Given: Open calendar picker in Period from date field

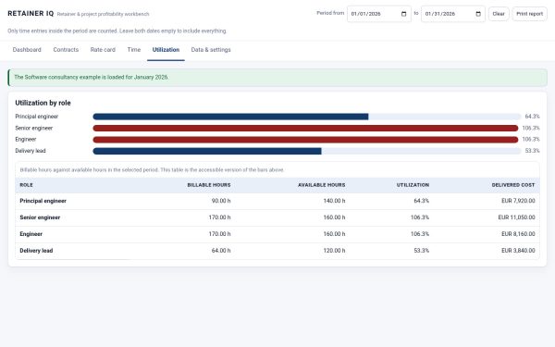Looking at the screenshot, I should click(x=403, y=14).
